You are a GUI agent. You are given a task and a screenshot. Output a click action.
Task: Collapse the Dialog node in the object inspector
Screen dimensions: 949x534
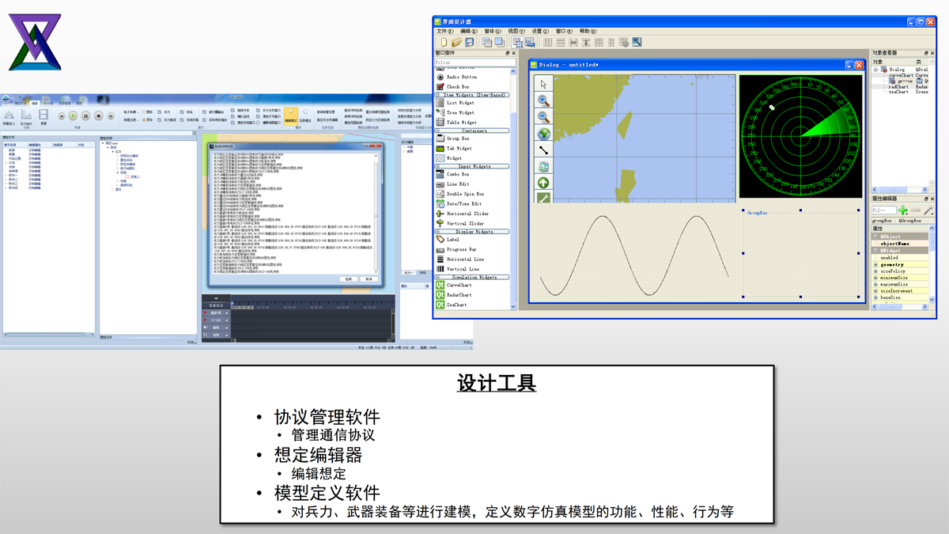coord(875,70)
